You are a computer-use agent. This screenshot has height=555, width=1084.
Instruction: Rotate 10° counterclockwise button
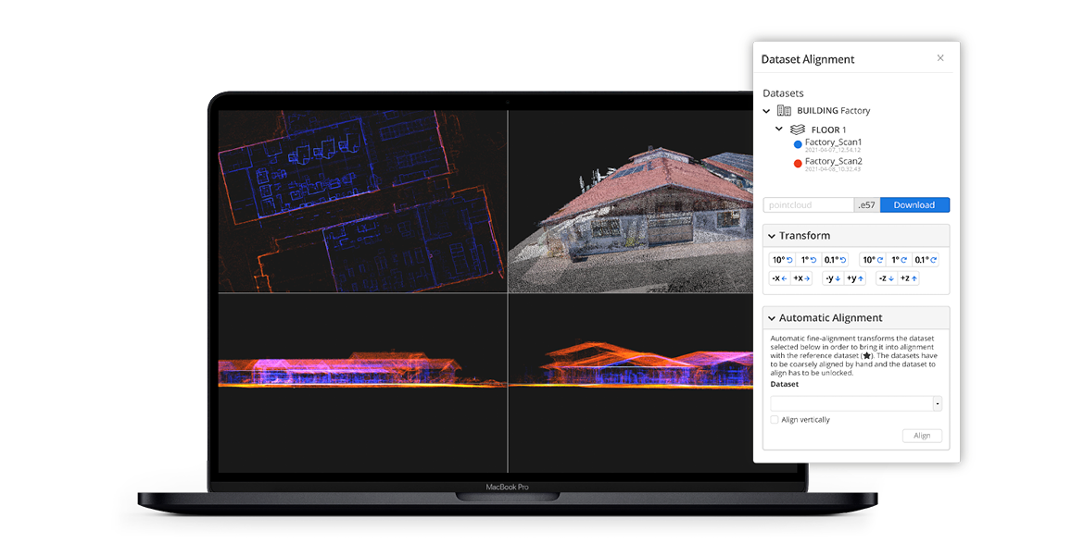[x=782, y=260]
